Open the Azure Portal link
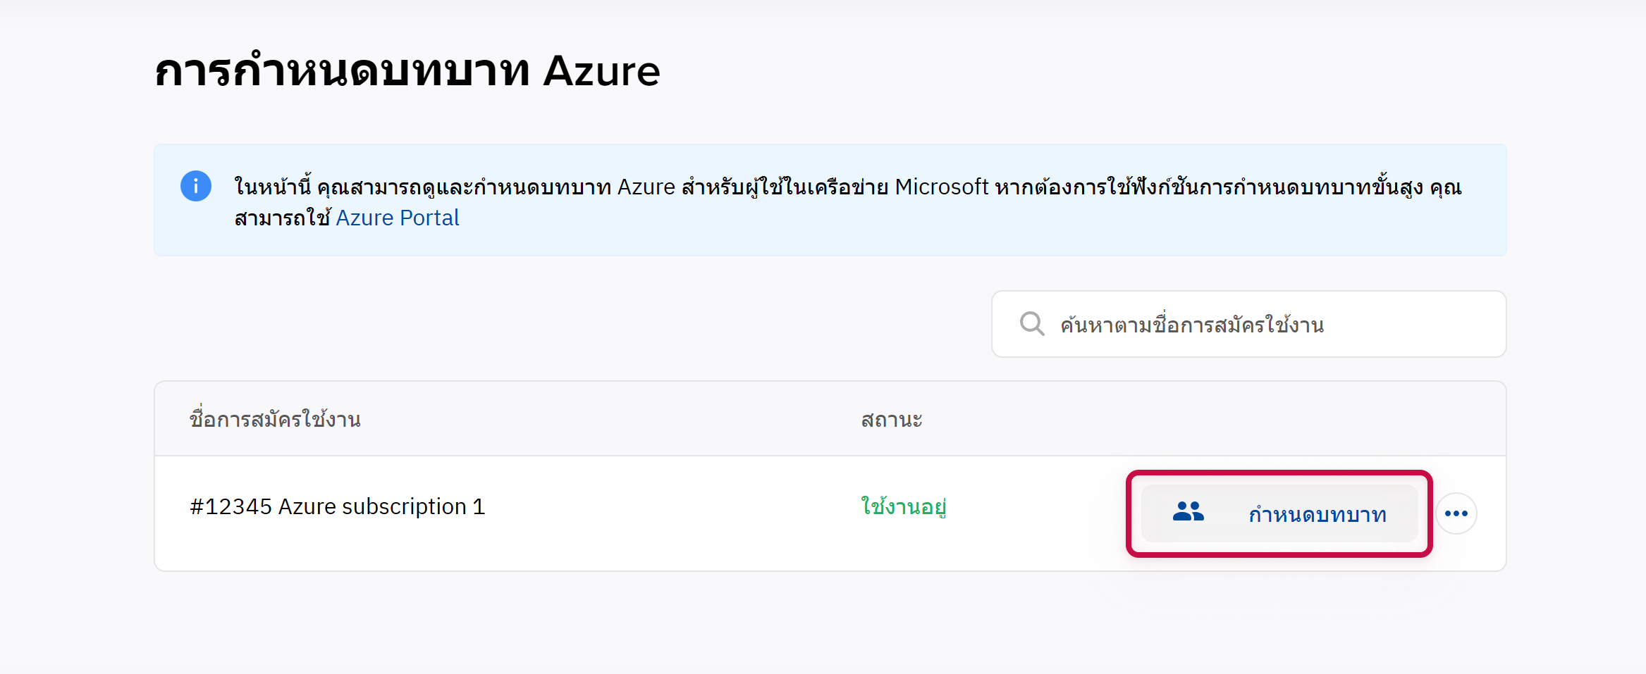Screen dimensions: 1646x674 point(397,218)
